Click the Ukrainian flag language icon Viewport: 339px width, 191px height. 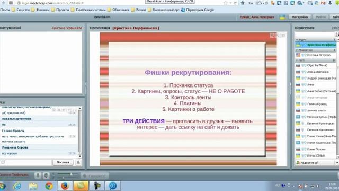282,18
